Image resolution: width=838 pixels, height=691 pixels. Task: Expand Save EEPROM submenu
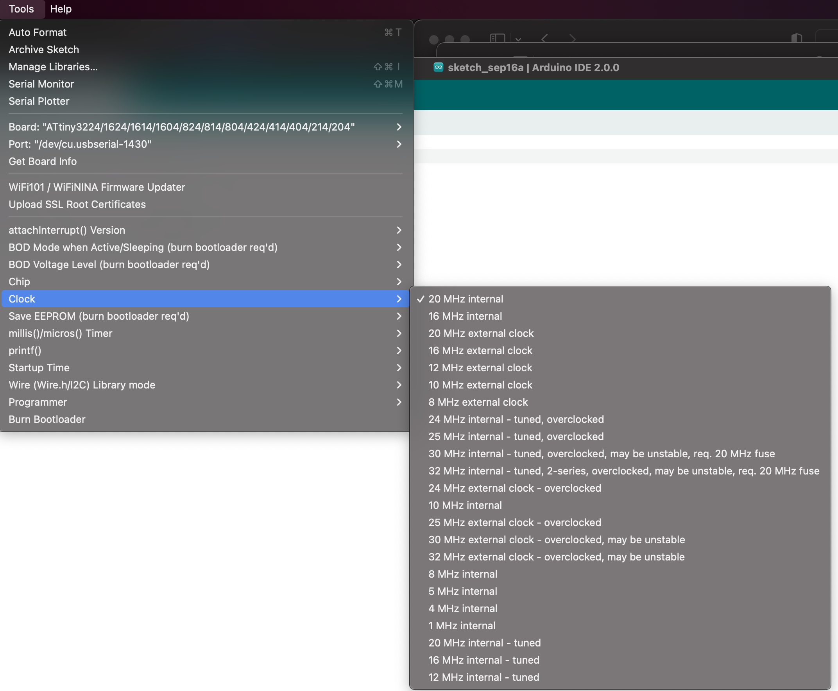point(206,316)
